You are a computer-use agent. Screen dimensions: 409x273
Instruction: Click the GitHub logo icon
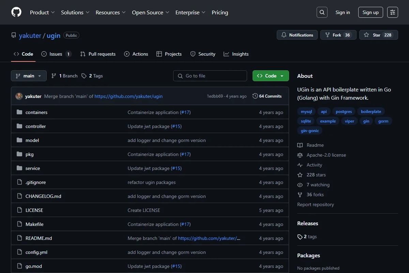coord(16,12)
